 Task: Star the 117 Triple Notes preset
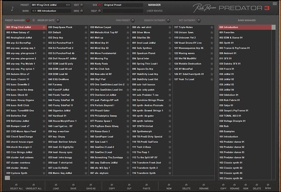pos(212,27)
